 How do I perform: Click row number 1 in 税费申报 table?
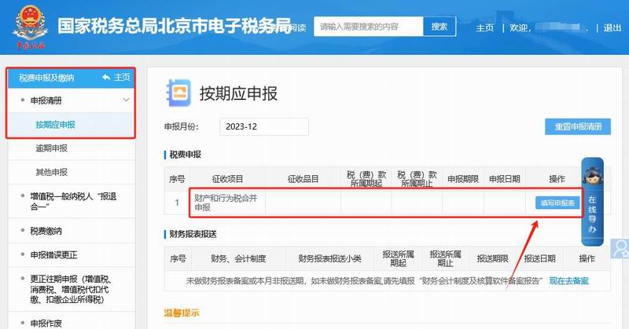177,203
